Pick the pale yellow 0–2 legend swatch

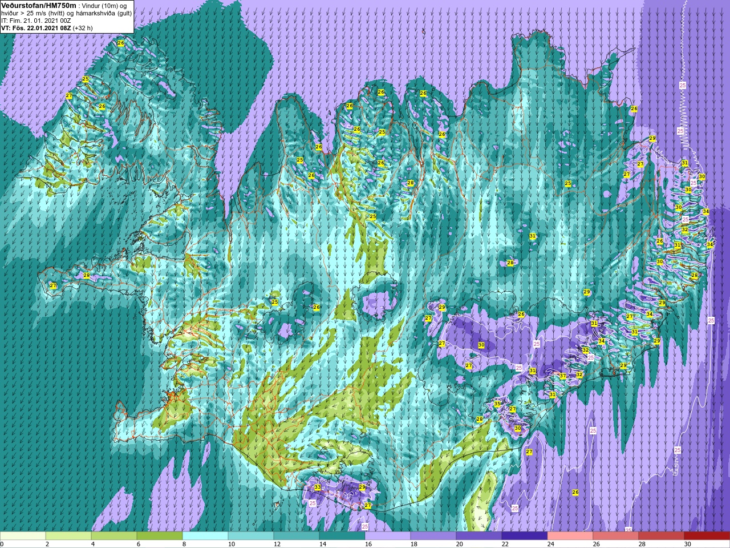[23, 536]
